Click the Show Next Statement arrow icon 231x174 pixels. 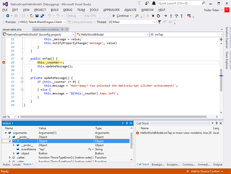(165, 16)
